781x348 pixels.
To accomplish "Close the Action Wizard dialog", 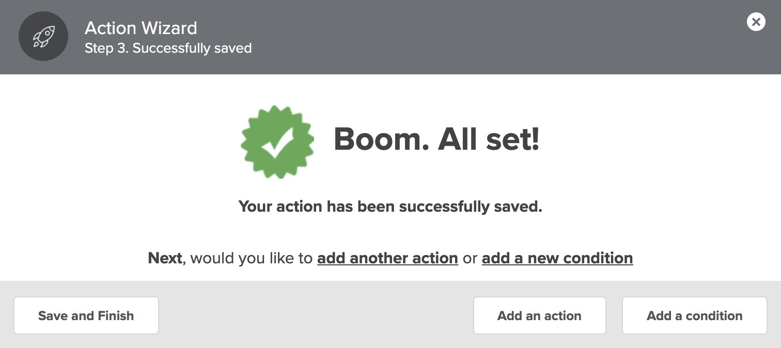I will 756,22.
